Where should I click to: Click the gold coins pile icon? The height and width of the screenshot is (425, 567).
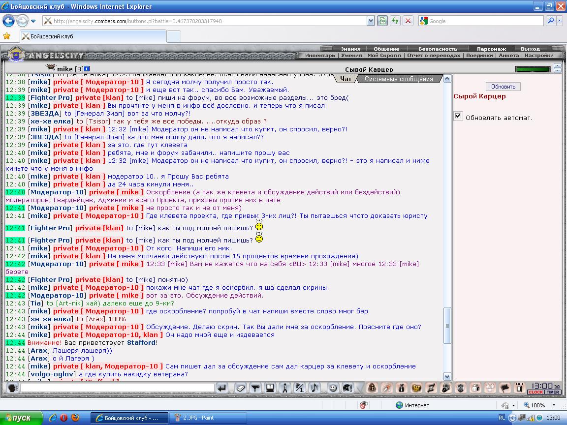[x=416, y=388]
